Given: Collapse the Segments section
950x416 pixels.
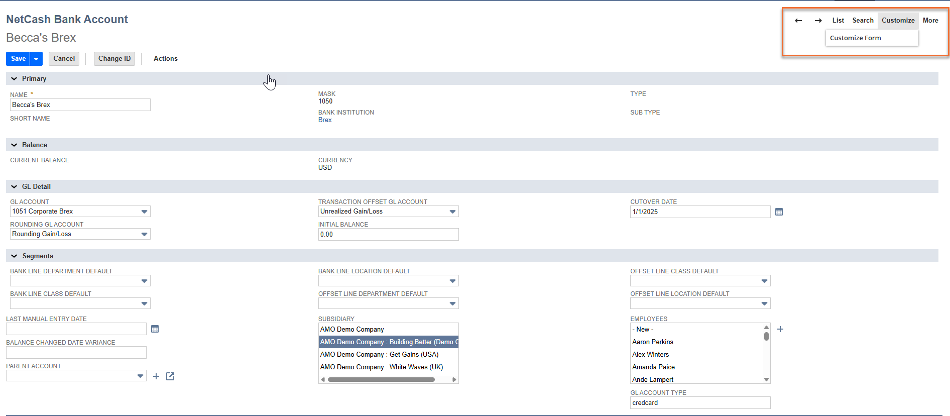Looking at the screenshot, I should (14, 256).
